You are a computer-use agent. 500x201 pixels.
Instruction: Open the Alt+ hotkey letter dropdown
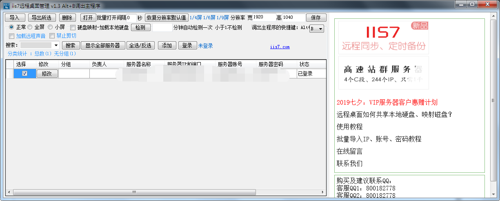tap(320, 29)
